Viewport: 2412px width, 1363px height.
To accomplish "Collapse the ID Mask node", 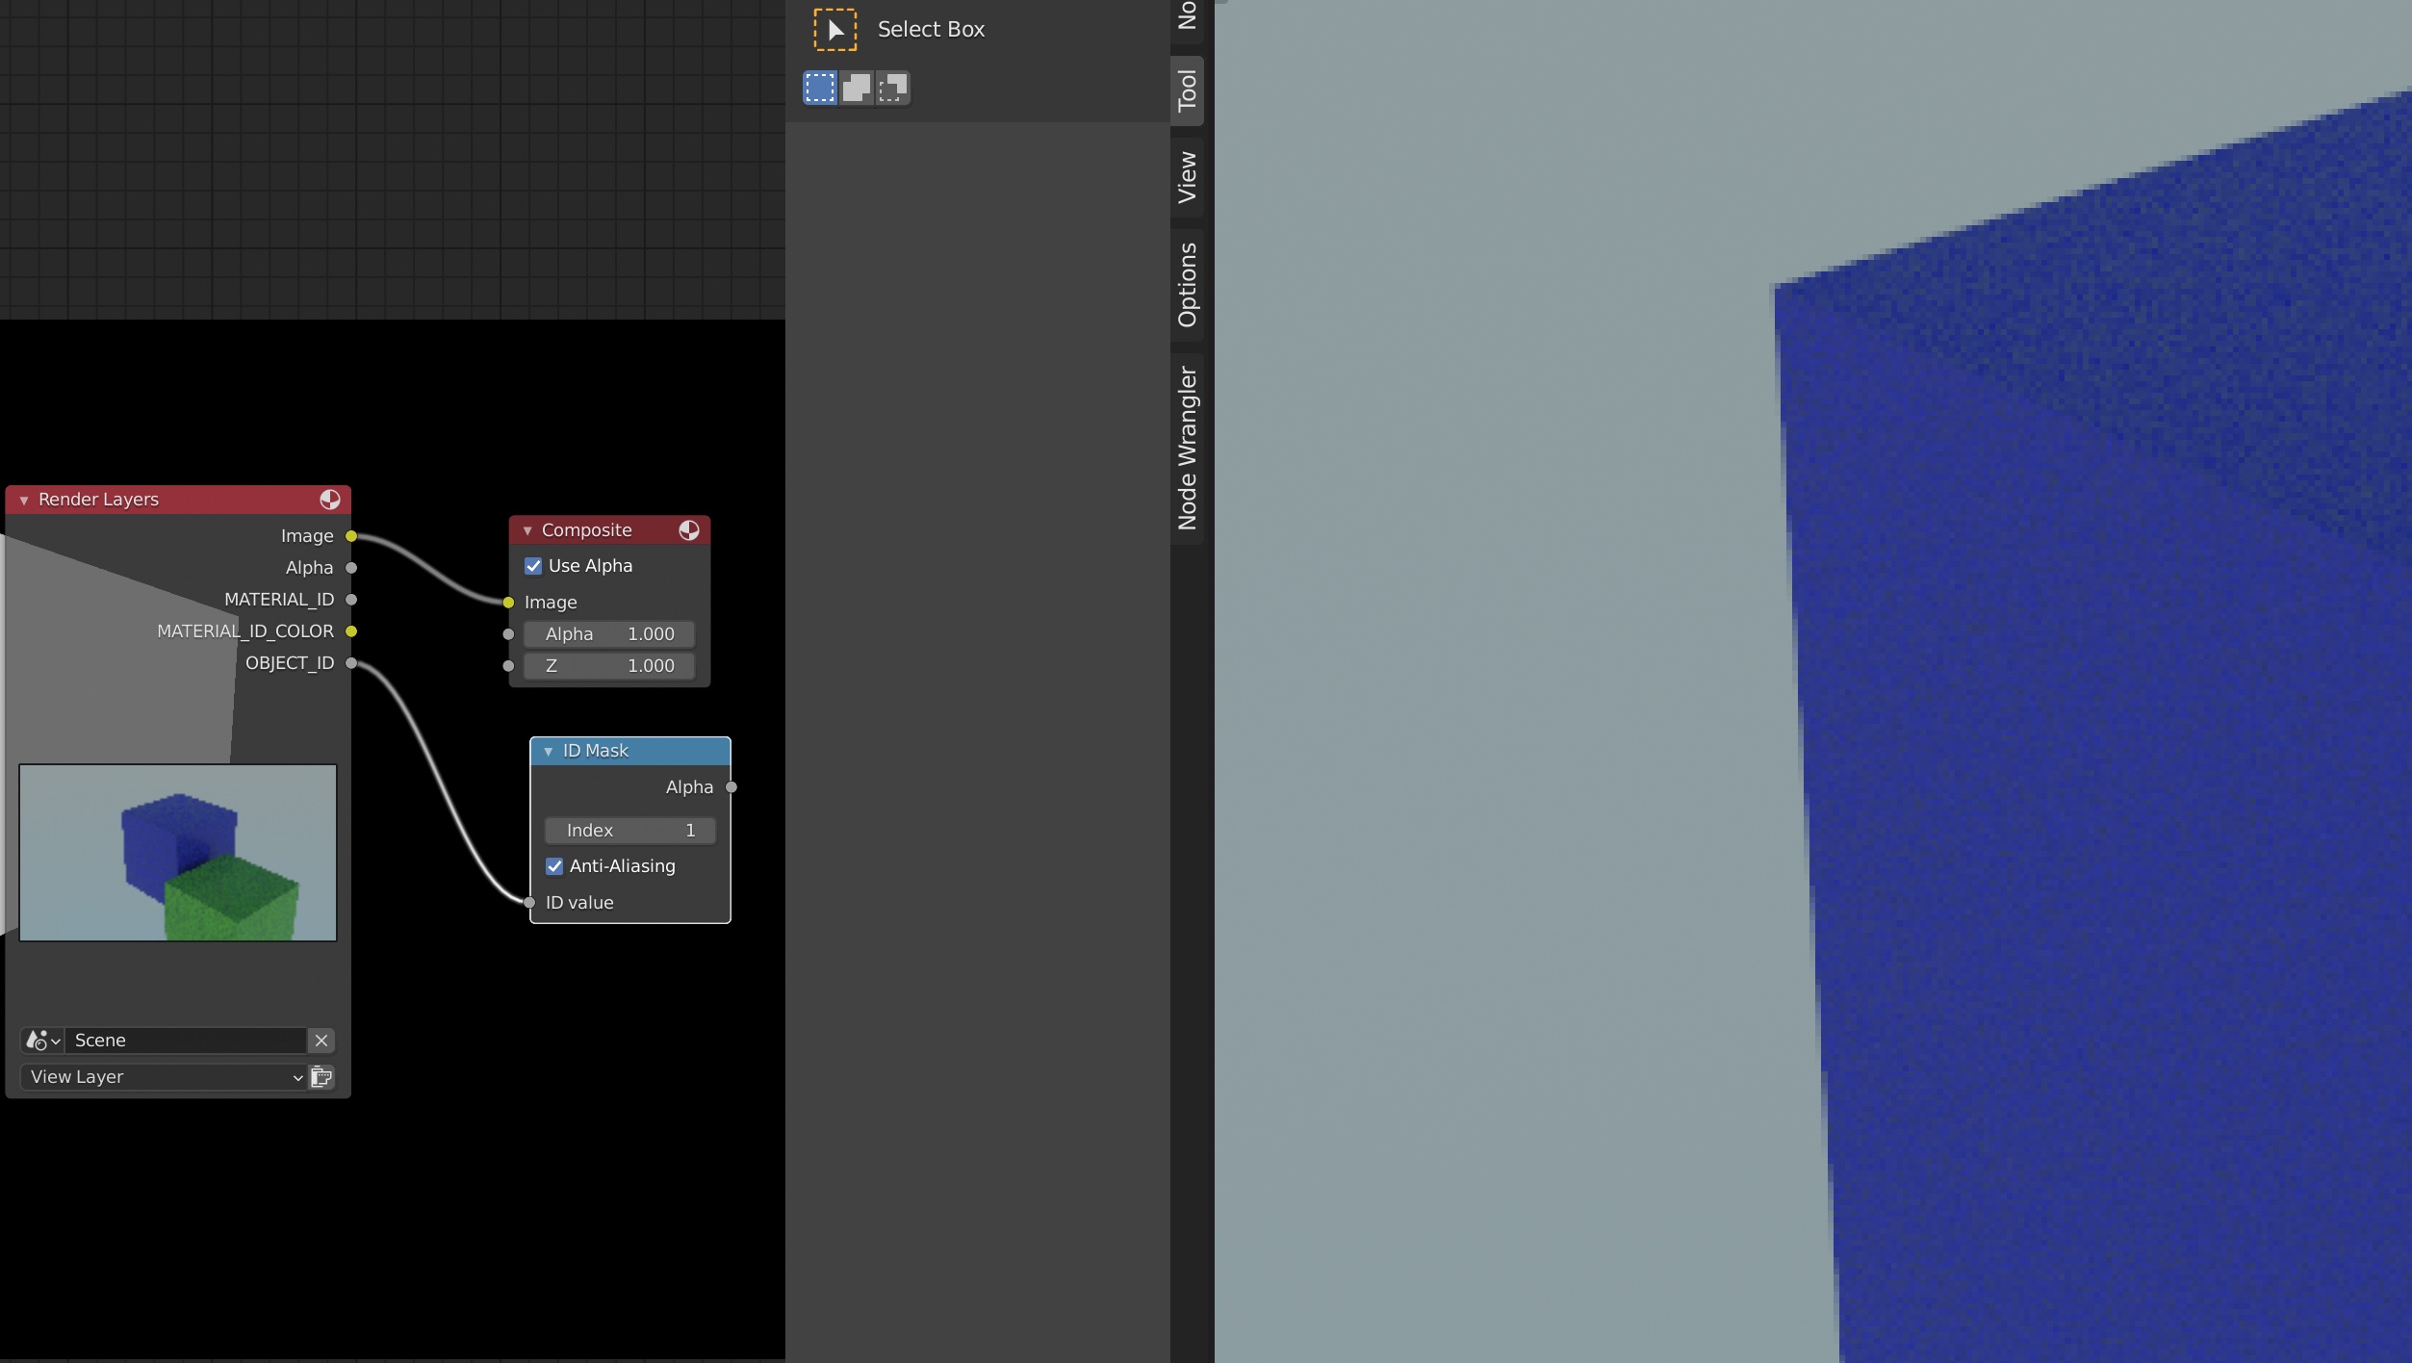I will click(x=549, y=751).
